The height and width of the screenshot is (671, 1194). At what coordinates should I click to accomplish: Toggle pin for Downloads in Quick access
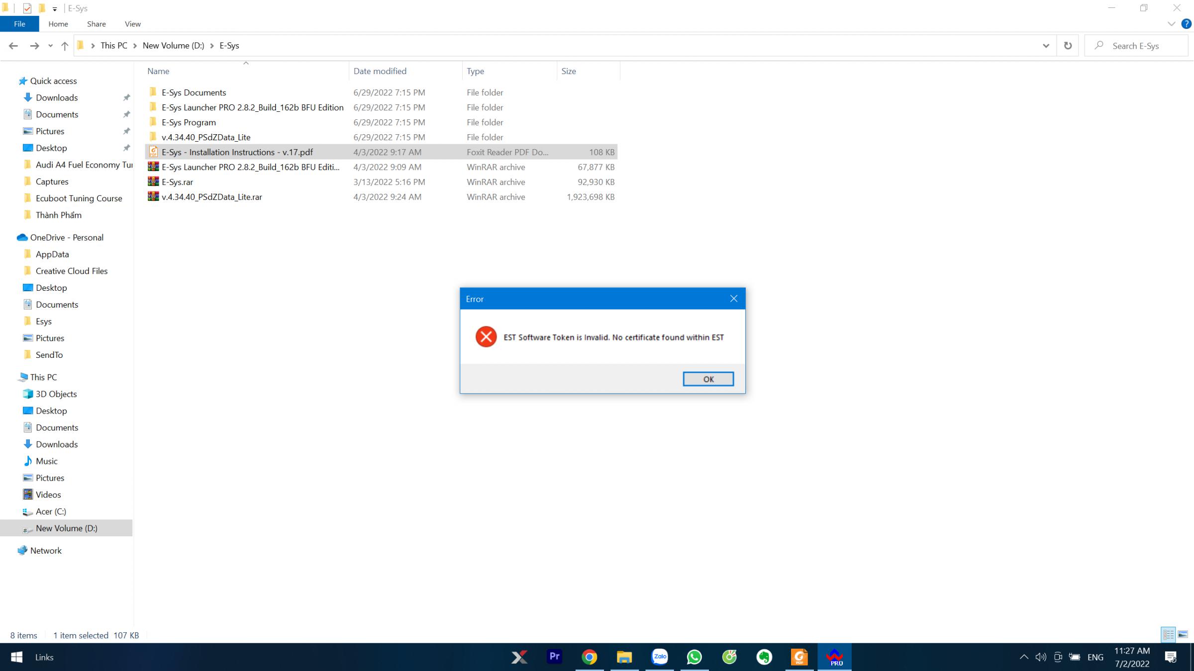tap(126, 97)
